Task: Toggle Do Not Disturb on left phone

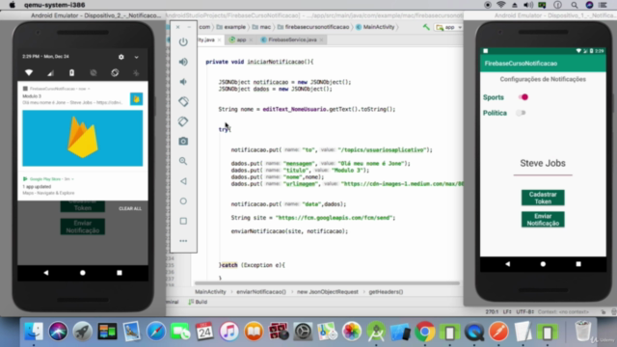Action: click(94, 73)
